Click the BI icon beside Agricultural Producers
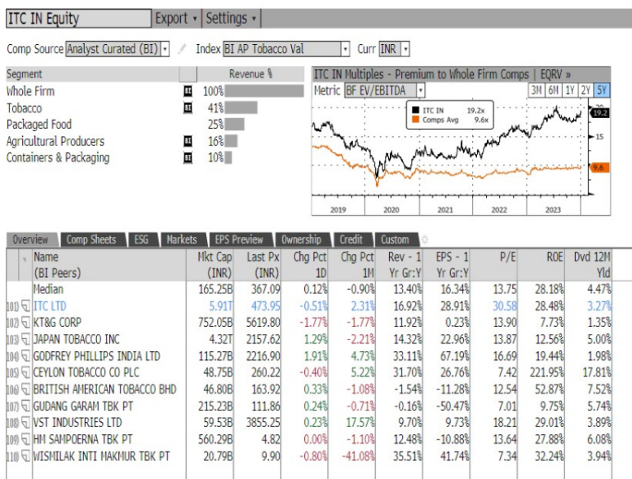 [188, 141]
